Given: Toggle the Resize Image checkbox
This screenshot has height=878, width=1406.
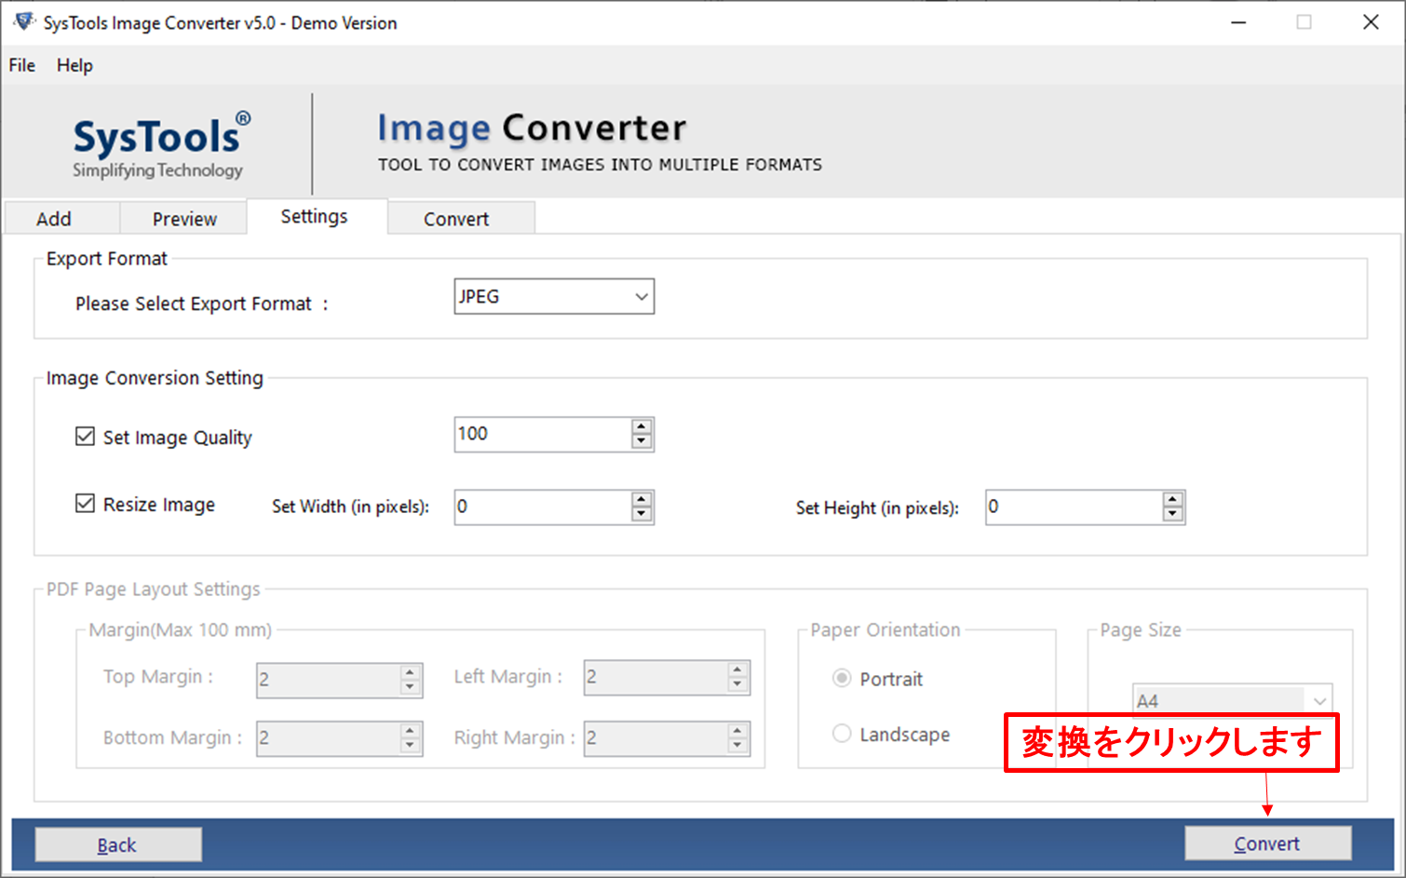Looking at the screenshot, I should tap(85, 504).
